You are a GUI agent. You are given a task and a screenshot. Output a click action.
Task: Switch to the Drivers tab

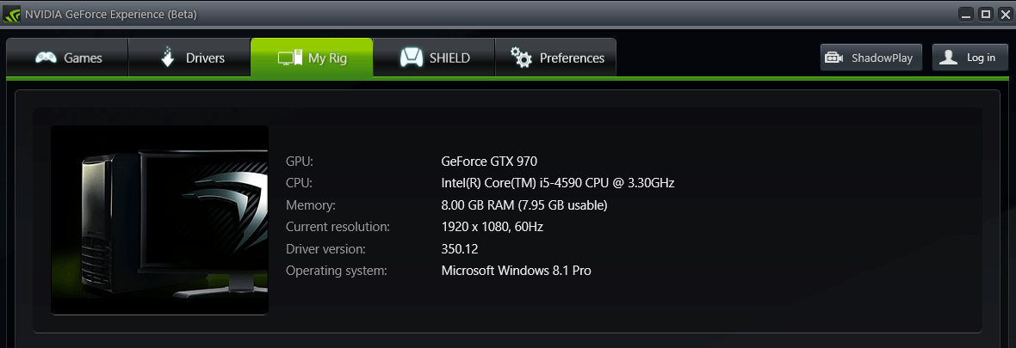(x=190, y=58)
